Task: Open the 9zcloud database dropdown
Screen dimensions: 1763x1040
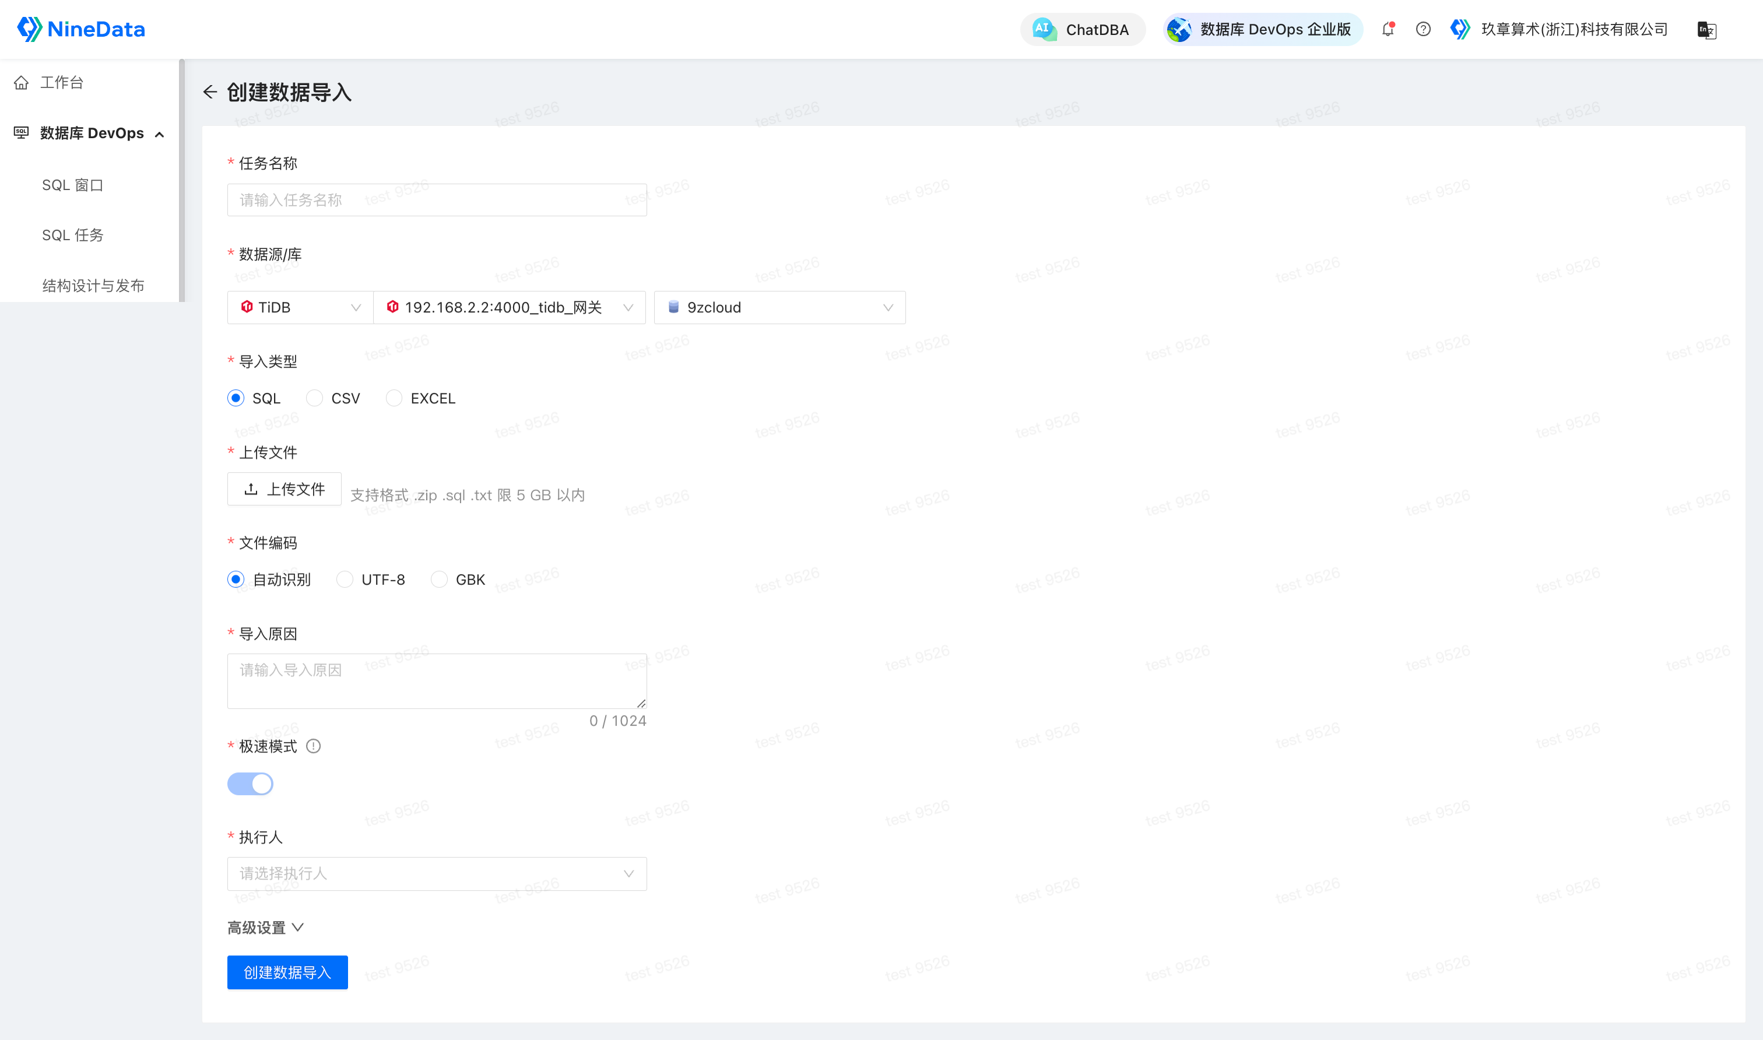Action: point(779,308)
